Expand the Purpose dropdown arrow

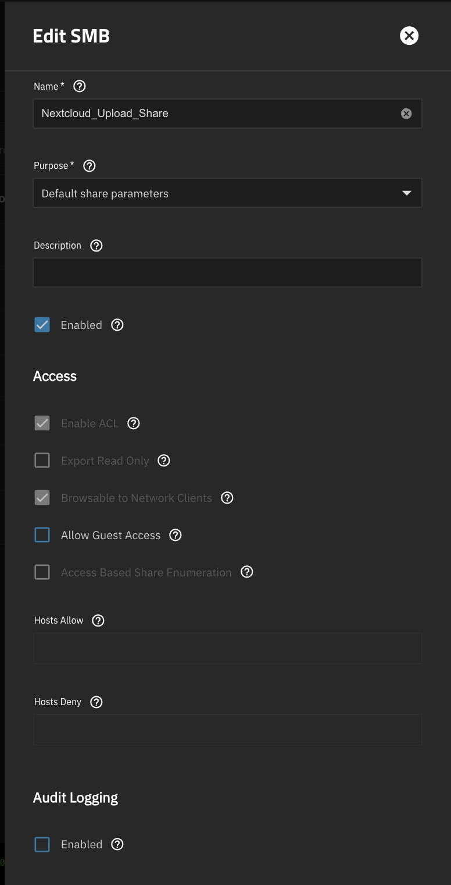407,193
